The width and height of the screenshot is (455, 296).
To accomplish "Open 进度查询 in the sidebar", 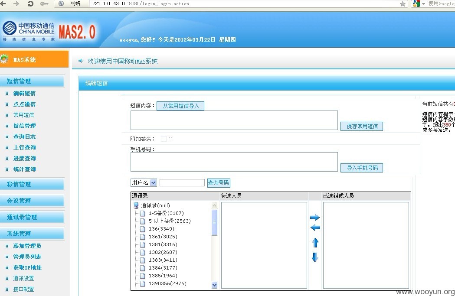I will tap(24, 158).
